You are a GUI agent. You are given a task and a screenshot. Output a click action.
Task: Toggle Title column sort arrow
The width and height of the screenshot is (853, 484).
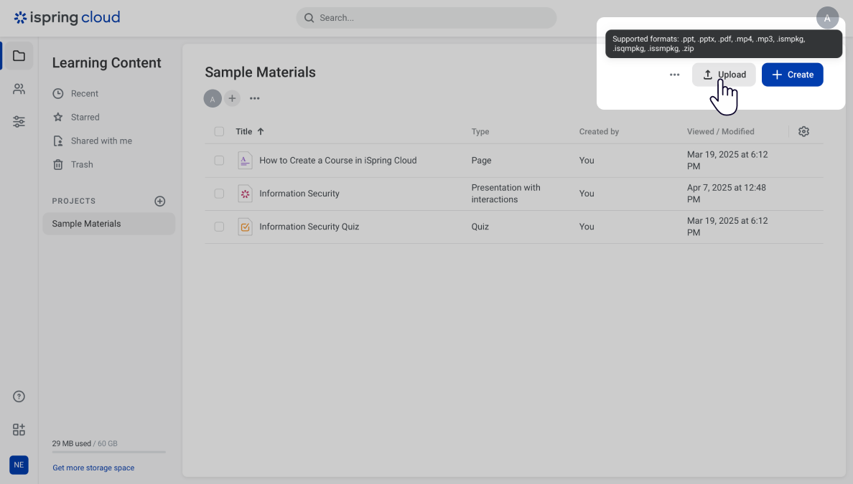click(260, 131)
